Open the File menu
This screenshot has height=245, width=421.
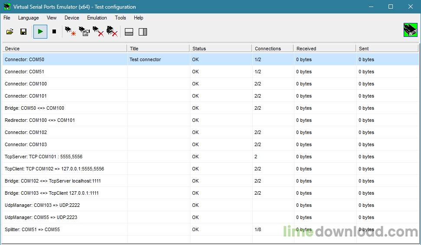(x=7, y=18)
